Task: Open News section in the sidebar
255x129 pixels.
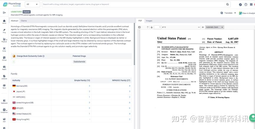Action: click(x=4, y=86)
